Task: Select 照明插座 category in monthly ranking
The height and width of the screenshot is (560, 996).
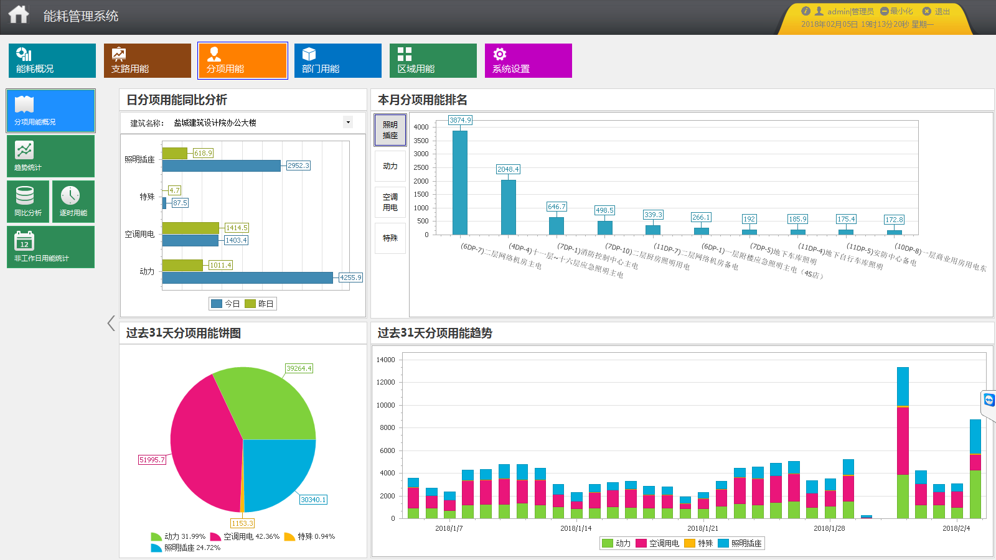Action: point(390,130)
